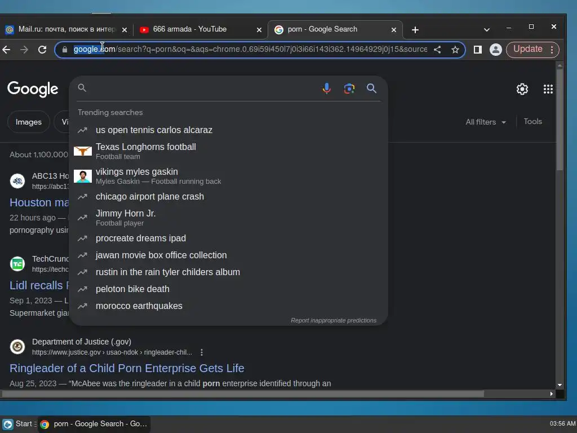The image size is (577, 433).
Task: Click the Myles Gaskin photo thumbnail
Action: (x=83, y=176)
